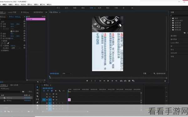Open the Program Monitor wrench settings
Screen dimensions: 188x117
[x=154, y=73]
